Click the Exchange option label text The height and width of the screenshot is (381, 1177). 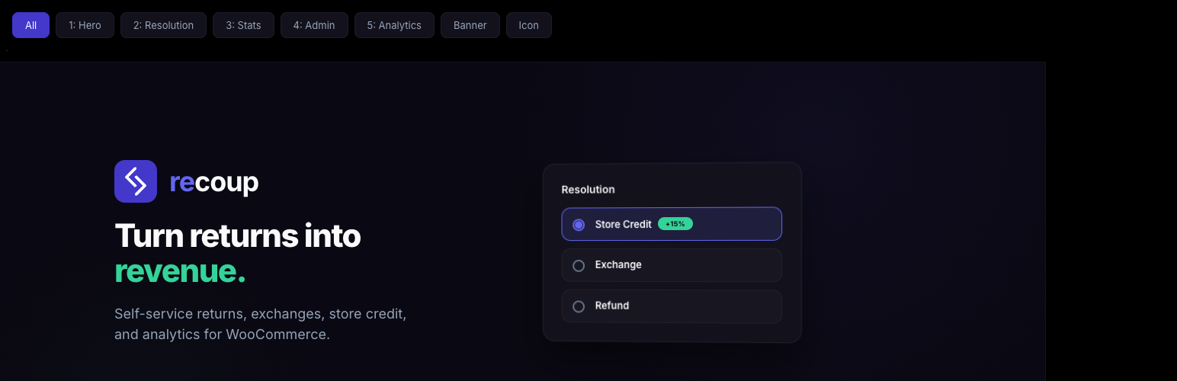click(x=618, y=264)
